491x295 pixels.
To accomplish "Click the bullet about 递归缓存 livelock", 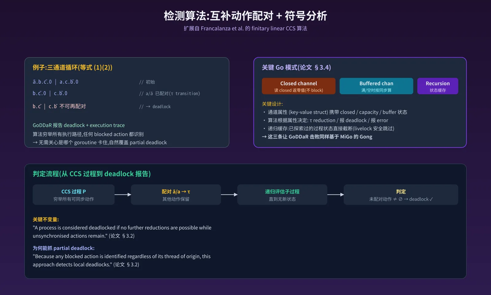I will 329,128.
